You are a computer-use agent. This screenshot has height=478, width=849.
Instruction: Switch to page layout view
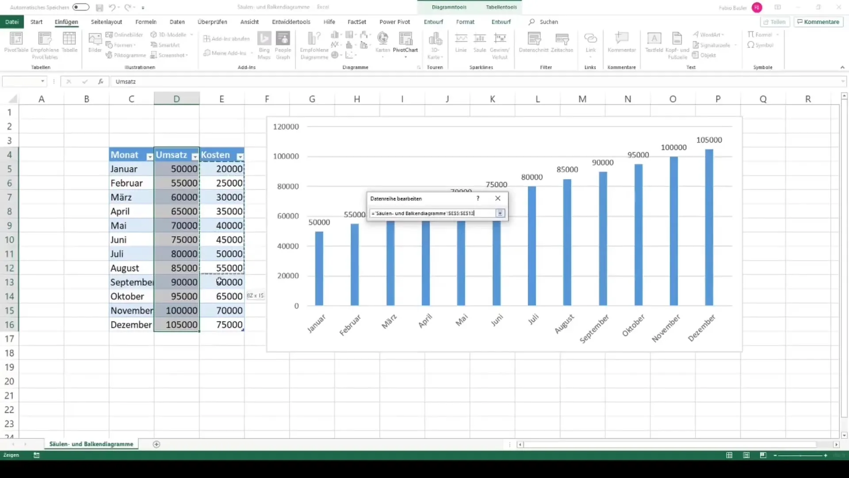click(x=746, y=455)
